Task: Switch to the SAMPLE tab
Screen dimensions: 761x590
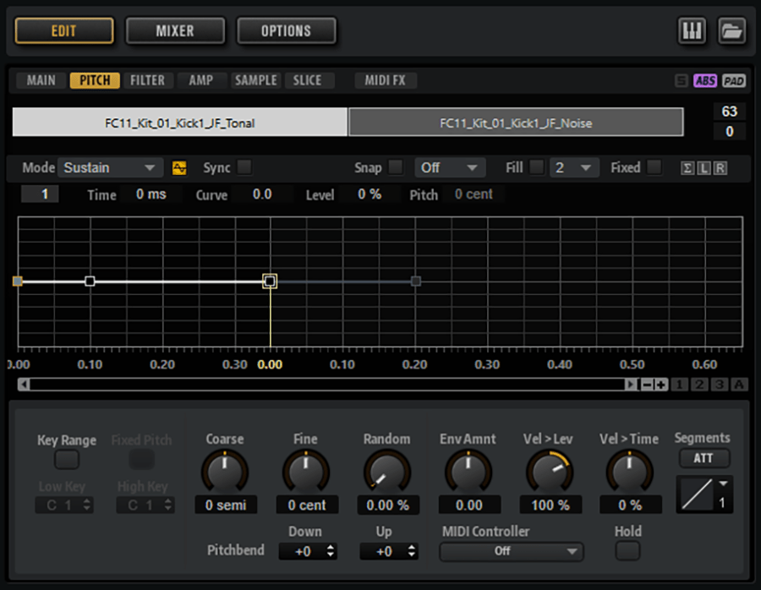Action: tap(255, 80)
